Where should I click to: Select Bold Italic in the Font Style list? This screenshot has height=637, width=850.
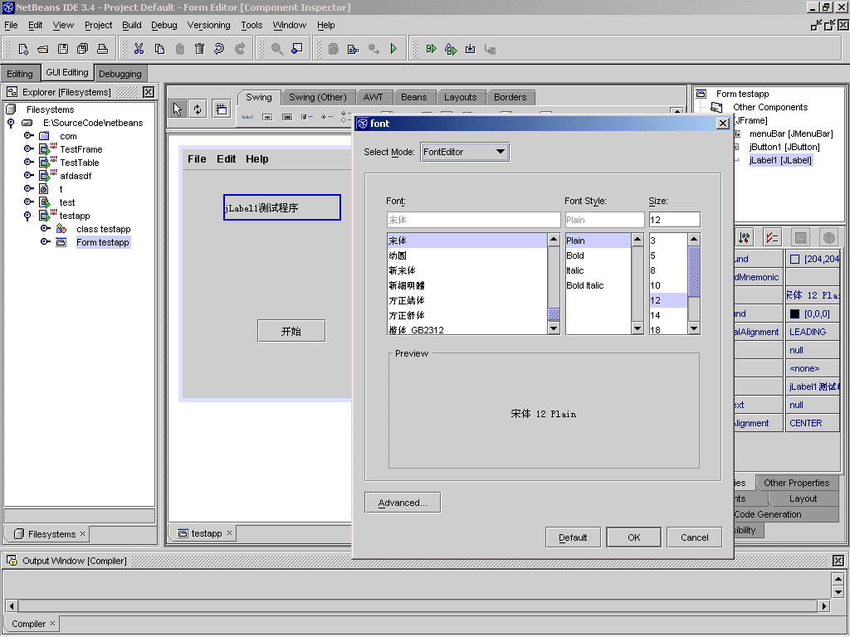(x=598, y=285)
